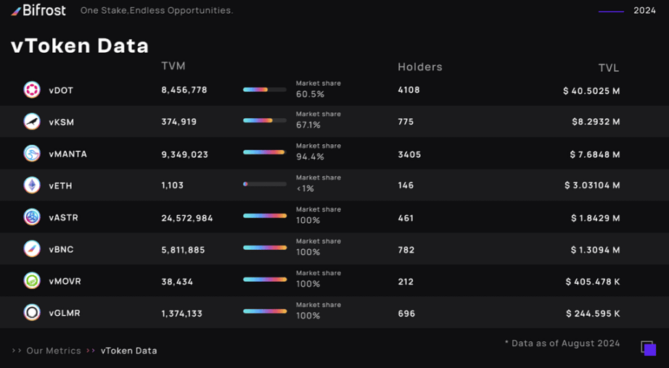Click the vDOT token icon
The height and width of the screenshot is (368, 669).
coord(32,90)
